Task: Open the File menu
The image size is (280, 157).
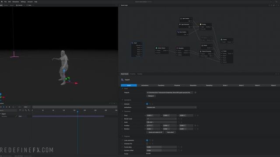Action: tap(5, 2)
